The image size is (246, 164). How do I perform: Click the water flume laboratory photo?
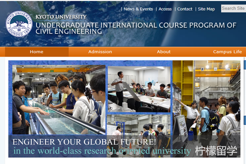coord(59,100)
